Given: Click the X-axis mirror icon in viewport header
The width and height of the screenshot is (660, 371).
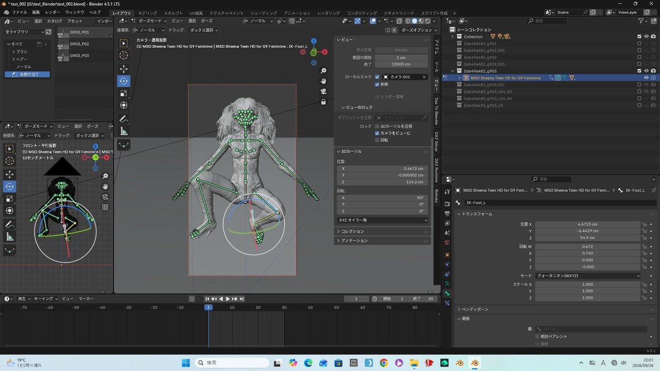Looking at the screenshot, I should (394, 30).
